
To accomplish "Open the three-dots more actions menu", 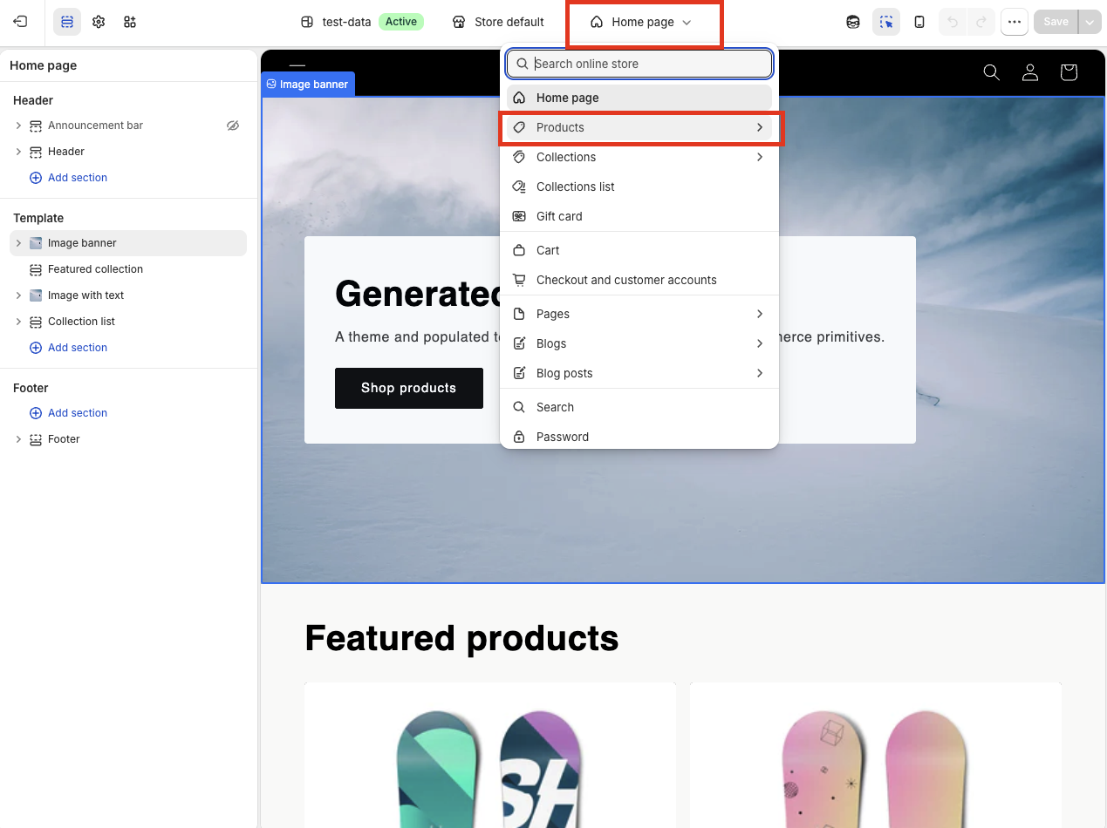I will [x=1015, y=22].
